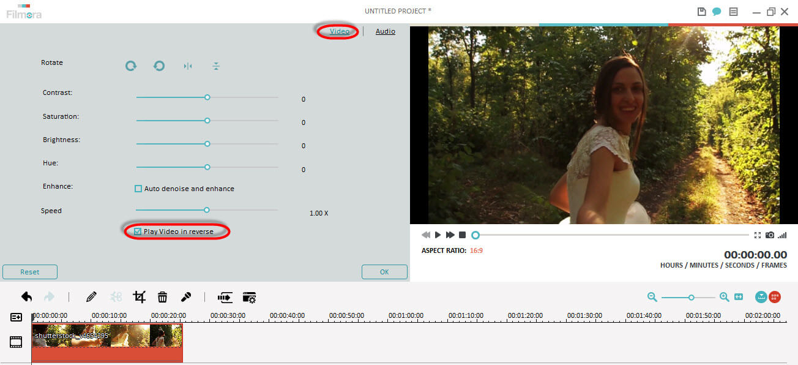Redo the last action
Image resolution: width=798 pixels, height=365 pixels.
pos(49,297)
